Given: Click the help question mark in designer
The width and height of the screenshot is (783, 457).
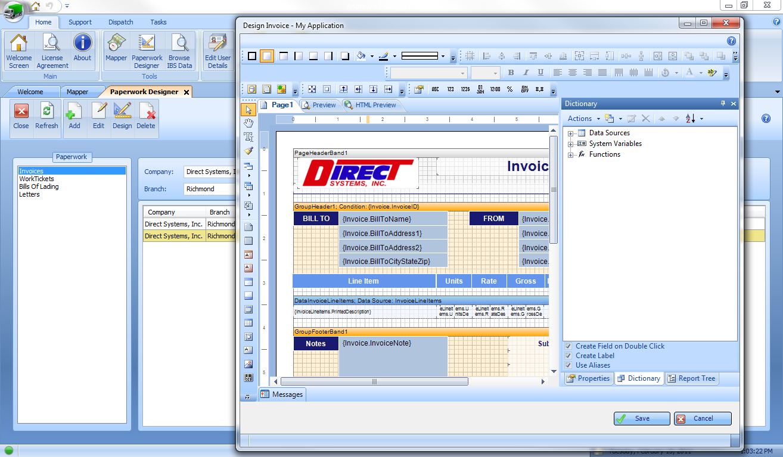Looking at the screenshot, I should [x=731, y=41].
